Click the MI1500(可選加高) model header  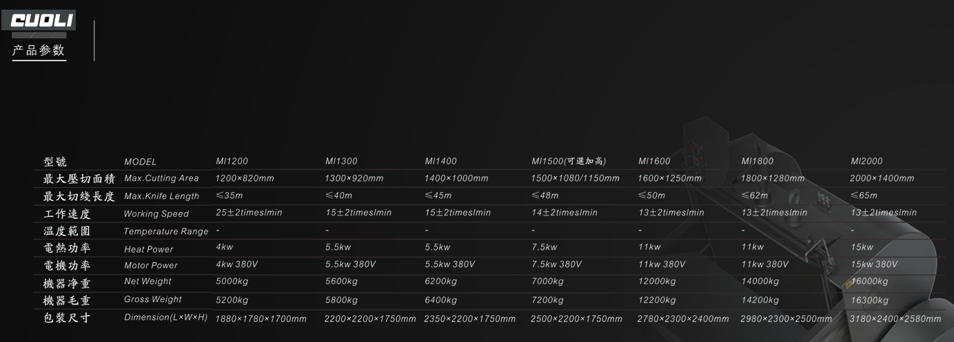pyautogui.click(x=568, y=161)
